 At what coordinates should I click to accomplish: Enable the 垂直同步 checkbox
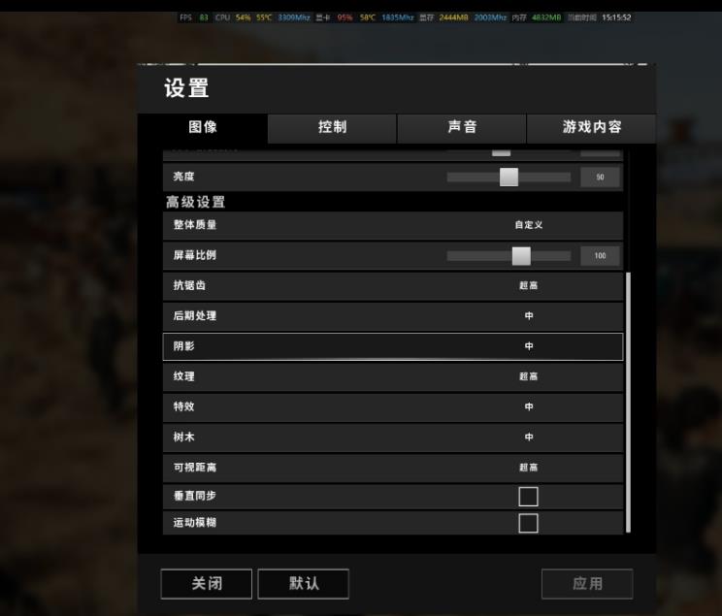528,497
